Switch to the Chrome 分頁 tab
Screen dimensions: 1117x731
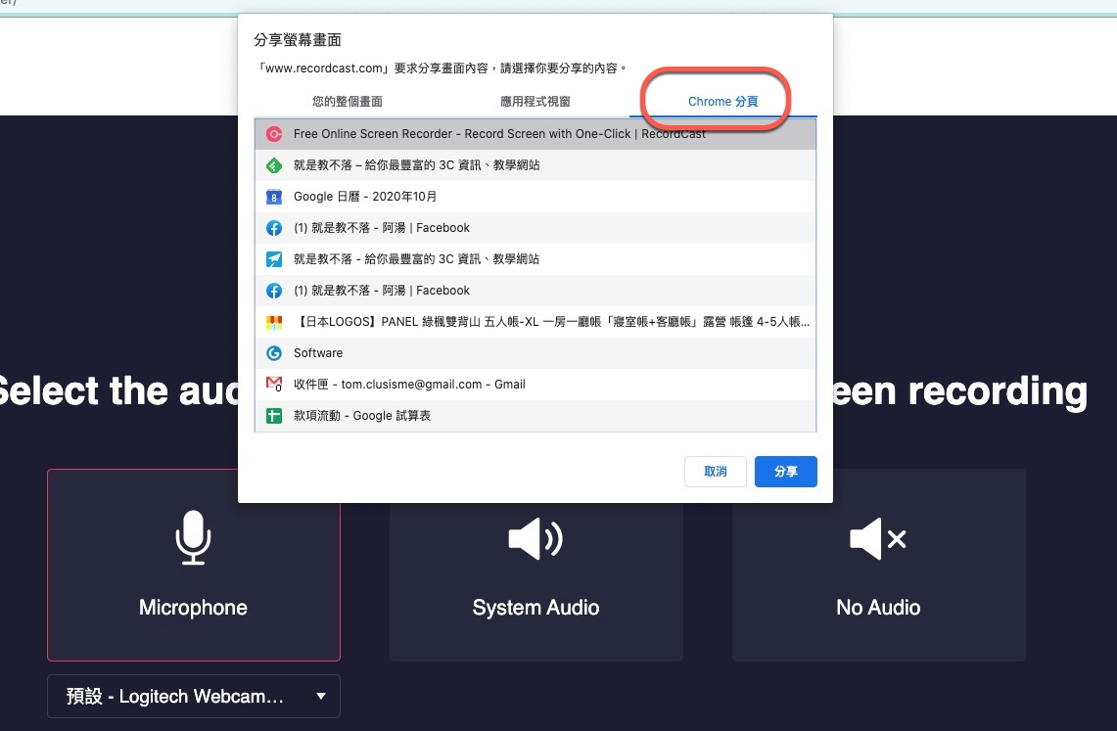click(722, 101)
